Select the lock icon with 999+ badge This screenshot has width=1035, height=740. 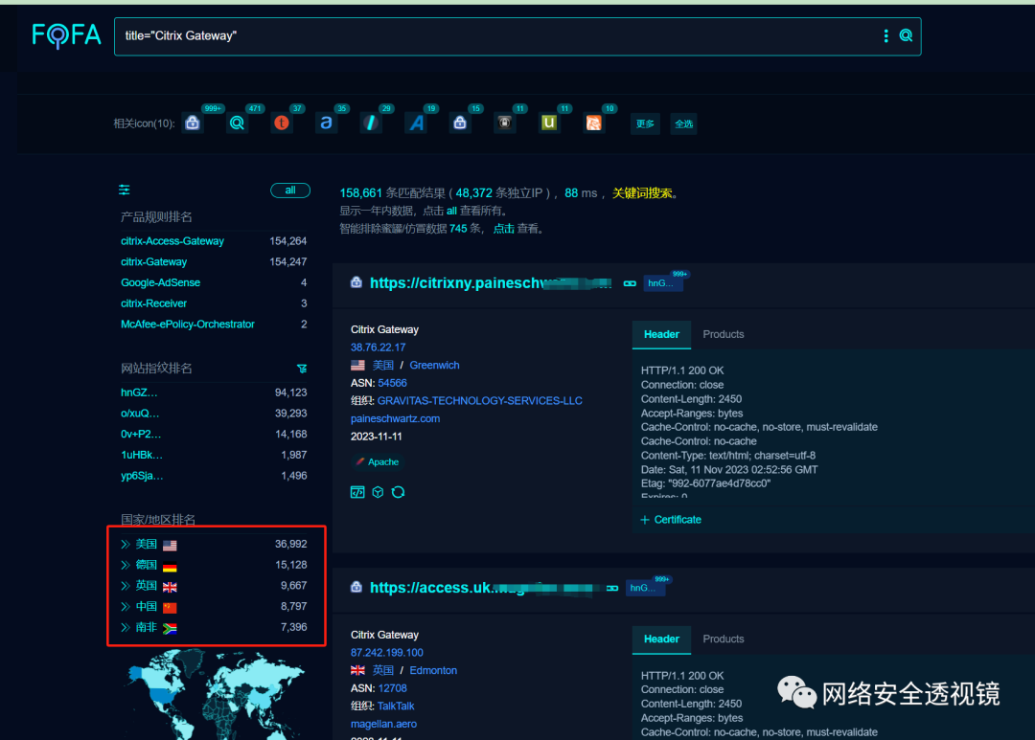[193, 123]
